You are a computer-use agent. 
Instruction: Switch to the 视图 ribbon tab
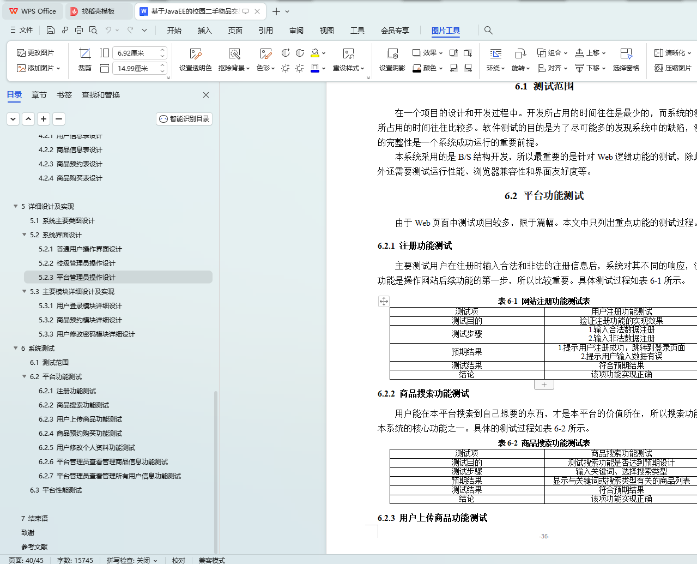point(327,31)
